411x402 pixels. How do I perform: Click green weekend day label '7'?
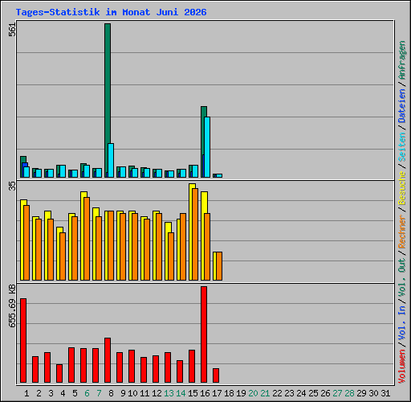point(99,393)
